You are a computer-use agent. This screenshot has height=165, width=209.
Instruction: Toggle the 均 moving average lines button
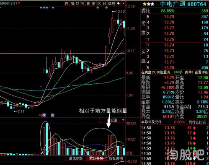pos(77,3)
